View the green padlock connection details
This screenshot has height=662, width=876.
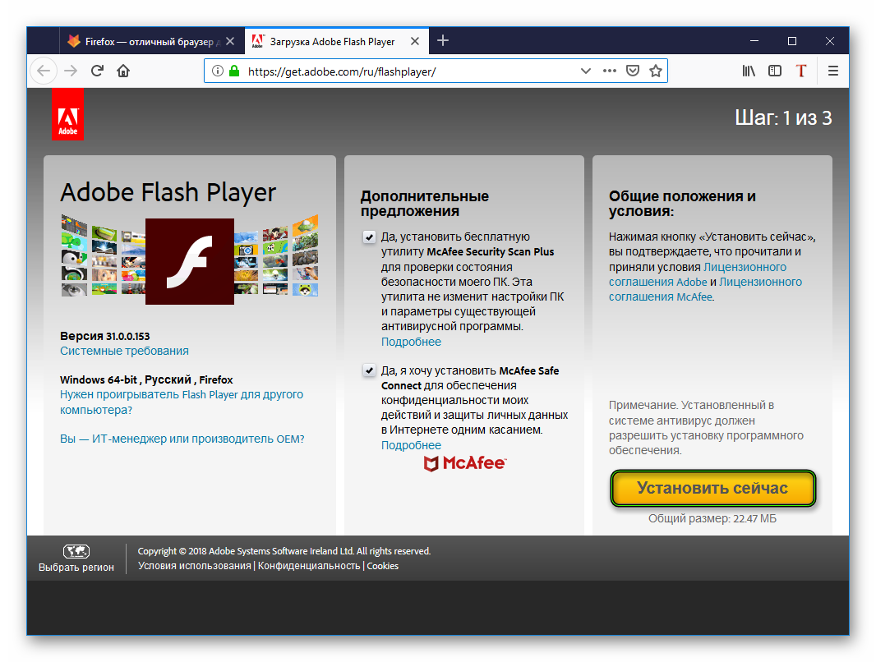pyautogui.click(x=234, y=71)
